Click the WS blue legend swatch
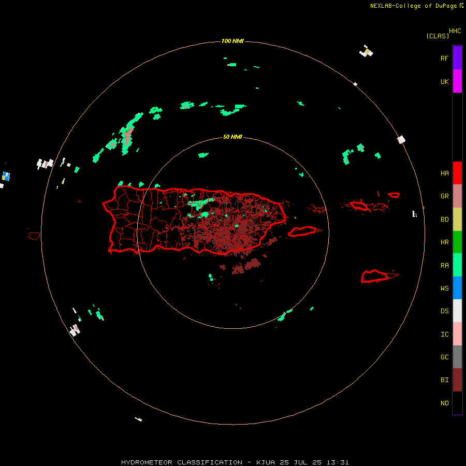 pyautogui.click(x=457, y=288)
